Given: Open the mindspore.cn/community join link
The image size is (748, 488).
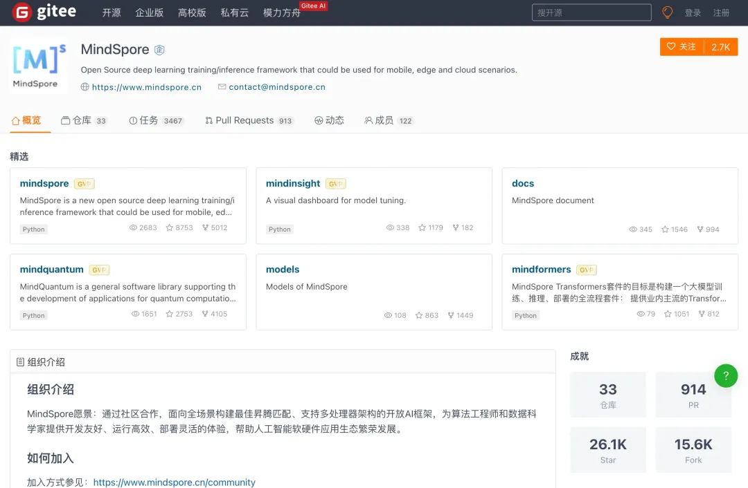Looking at the screenshot, I should [174, 482].
